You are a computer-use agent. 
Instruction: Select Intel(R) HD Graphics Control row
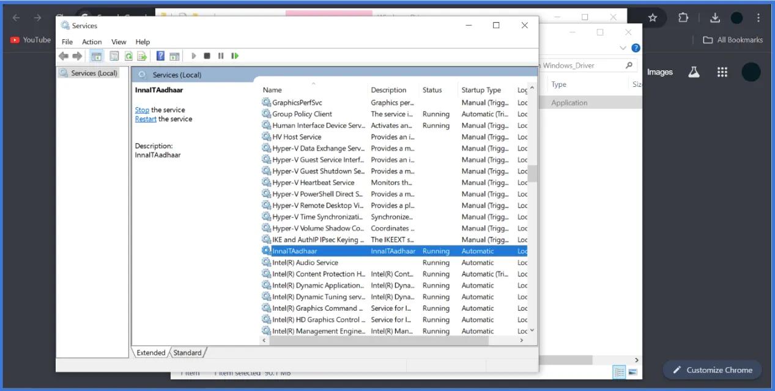[394, 320]
